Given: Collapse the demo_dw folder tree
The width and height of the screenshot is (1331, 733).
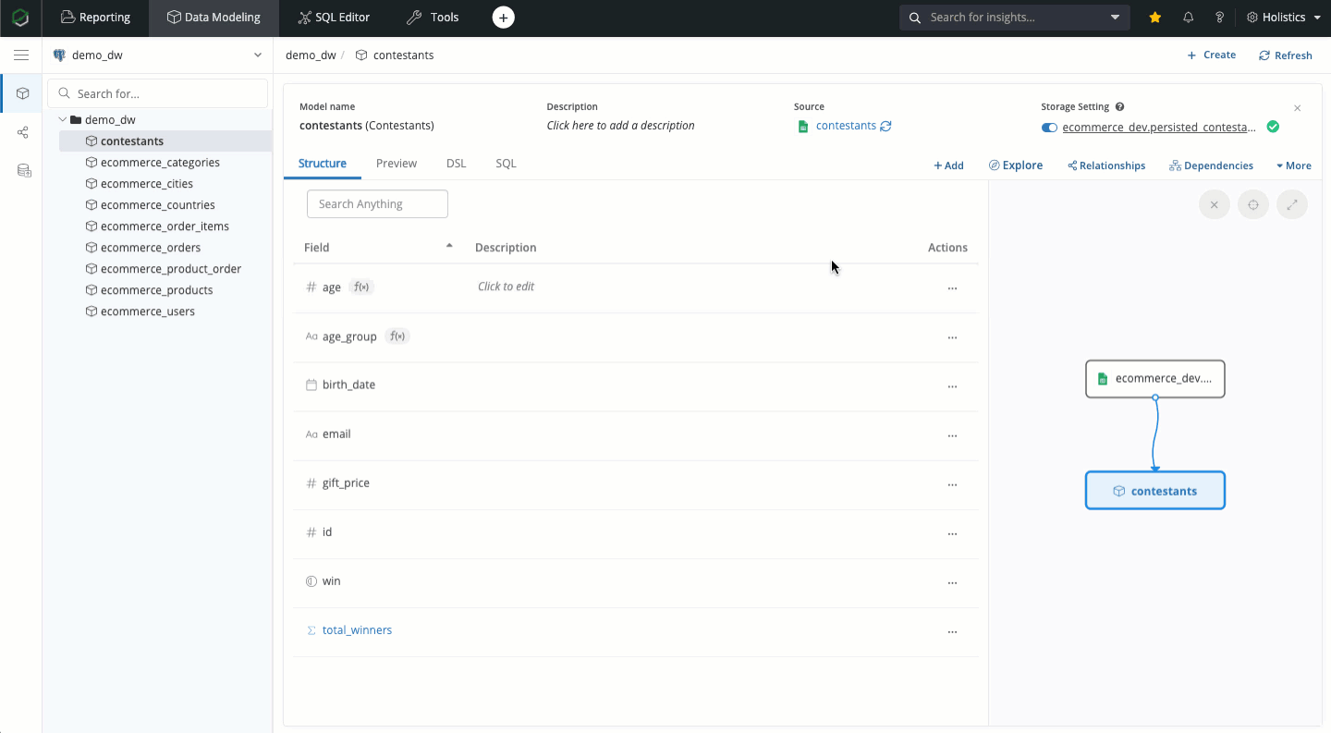Looking at the screenshot, I should click(x=63, y=120).
